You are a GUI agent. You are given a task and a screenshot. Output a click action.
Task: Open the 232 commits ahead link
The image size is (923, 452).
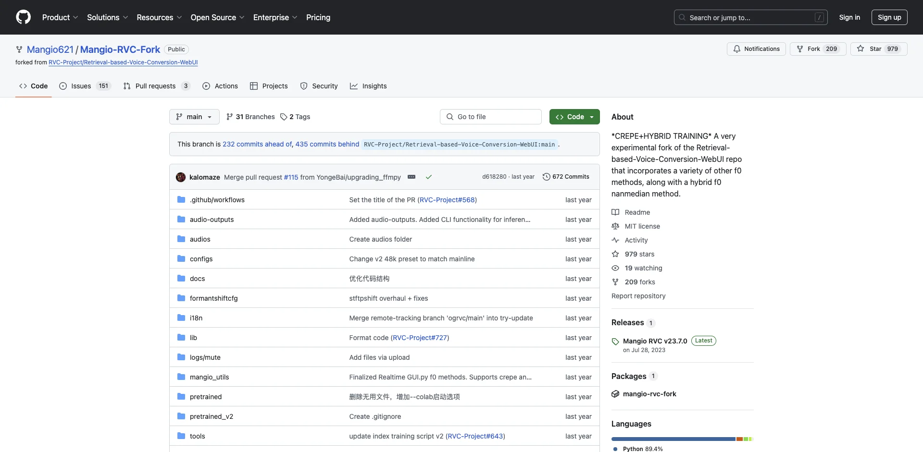pyautogui.click(x=257, y=144)
